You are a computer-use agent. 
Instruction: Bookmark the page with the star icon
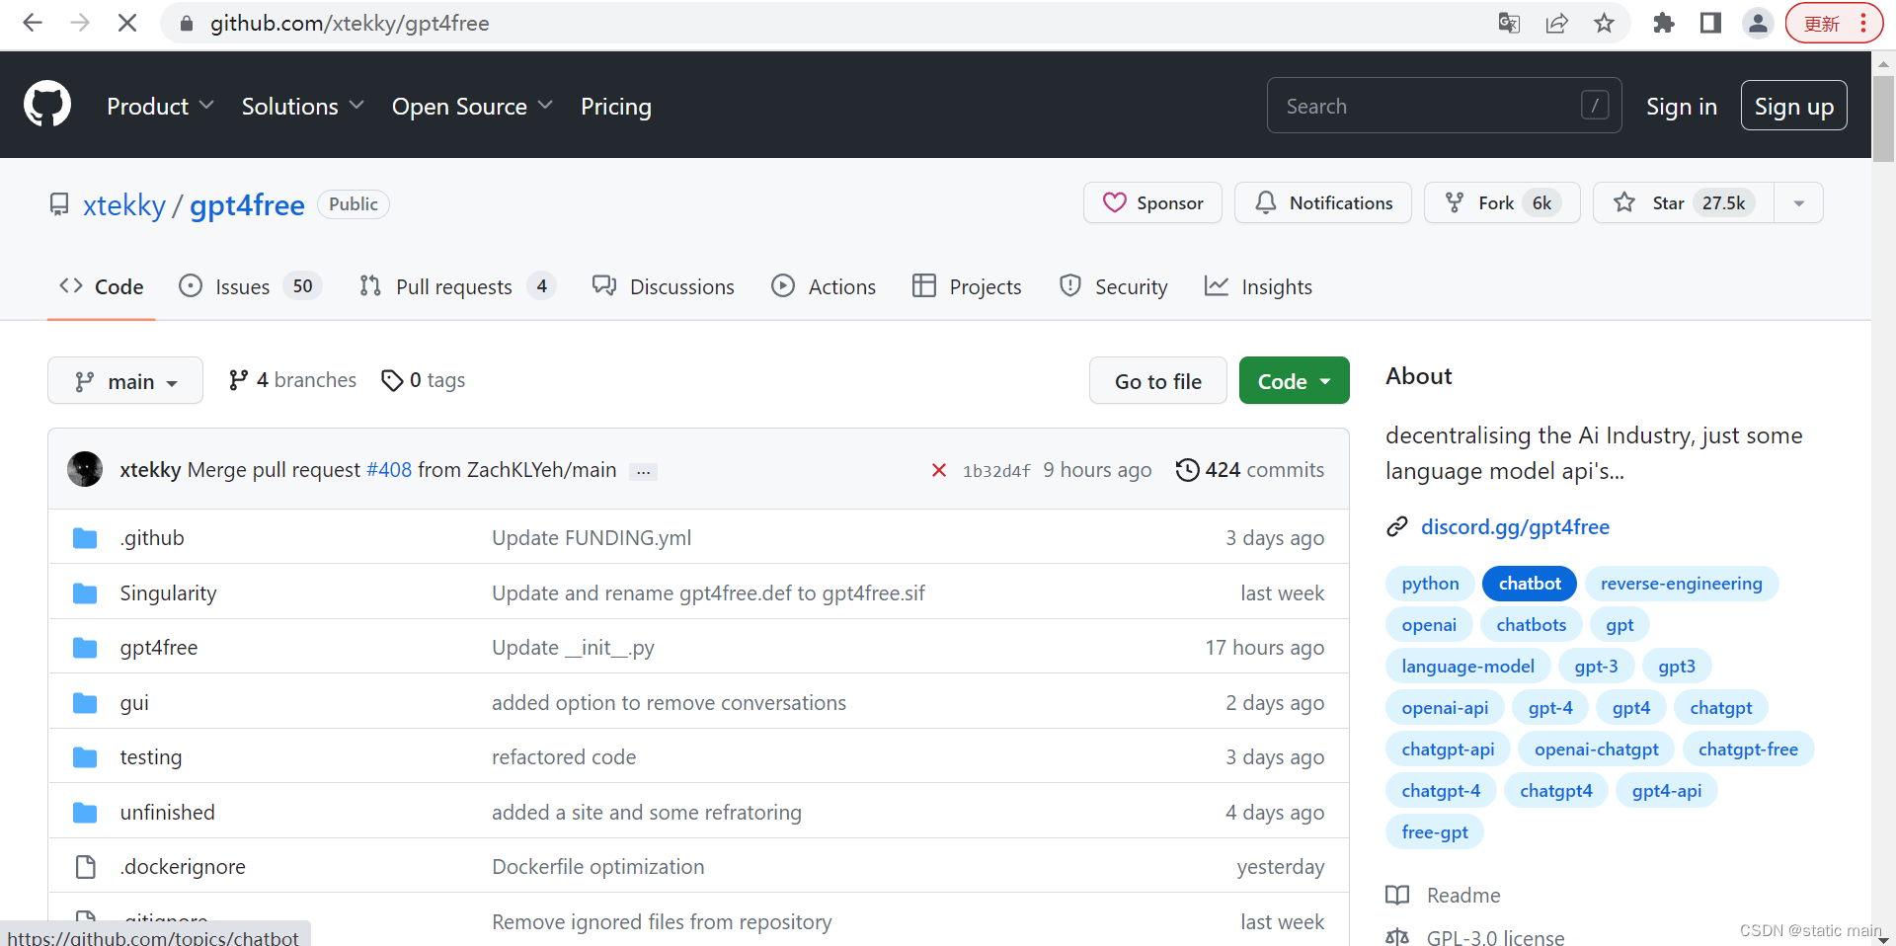(x=1604, y=23)
